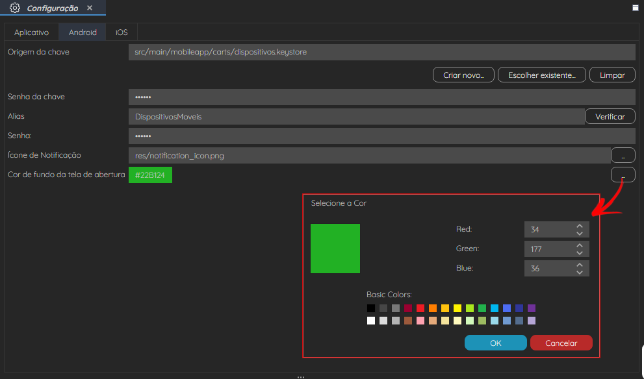Image resolution: width=644 pixels, height=379 pixels.
Task: Pick the cyan blue basic color swatch
Action: (495, 308)
